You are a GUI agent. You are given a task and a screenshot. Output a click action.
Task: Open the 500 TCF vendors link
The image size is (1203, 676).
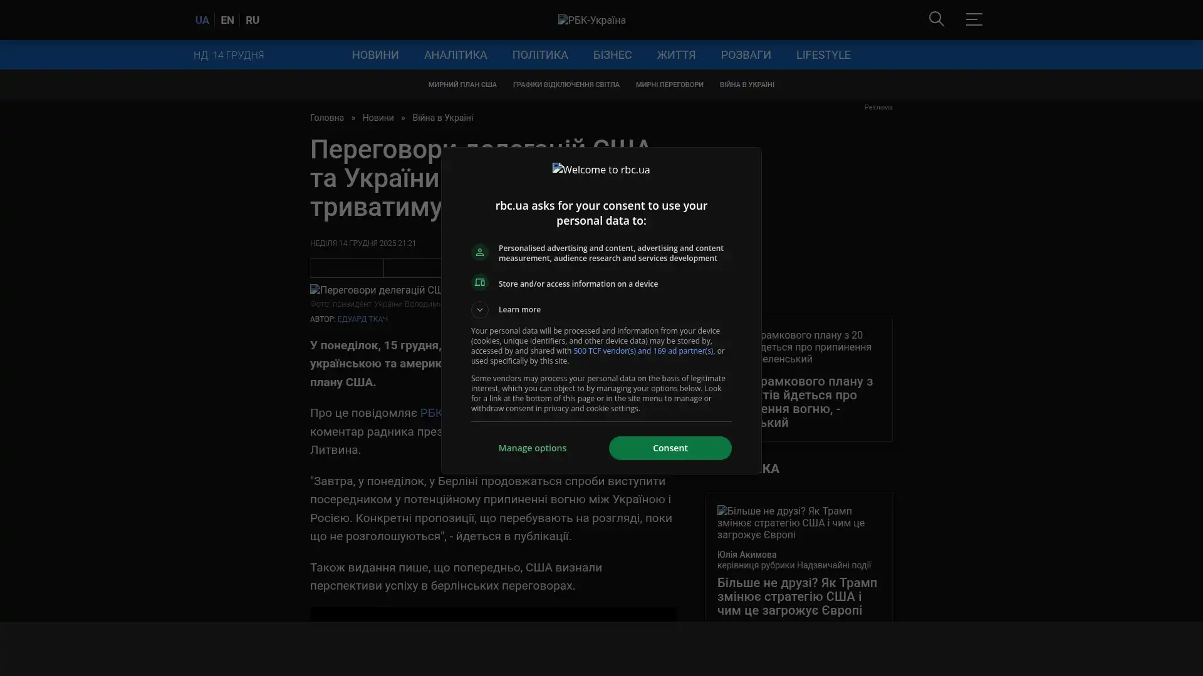[643, 351]
